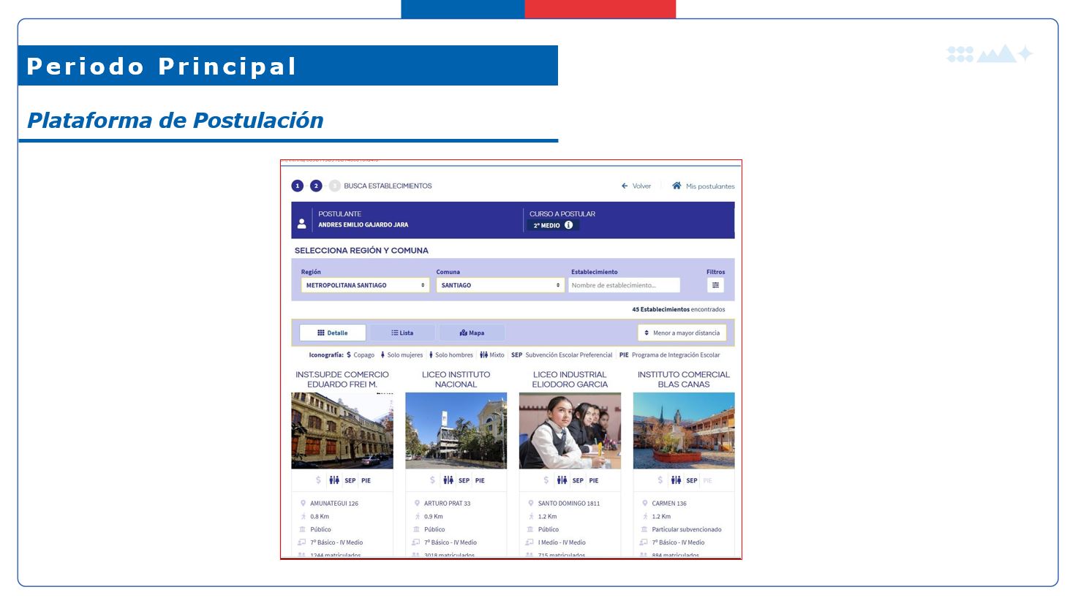Click the Mixto icon on Liceo Instituto Nacional card
This screenshot has height=606, width=1078.
point(448,480)
